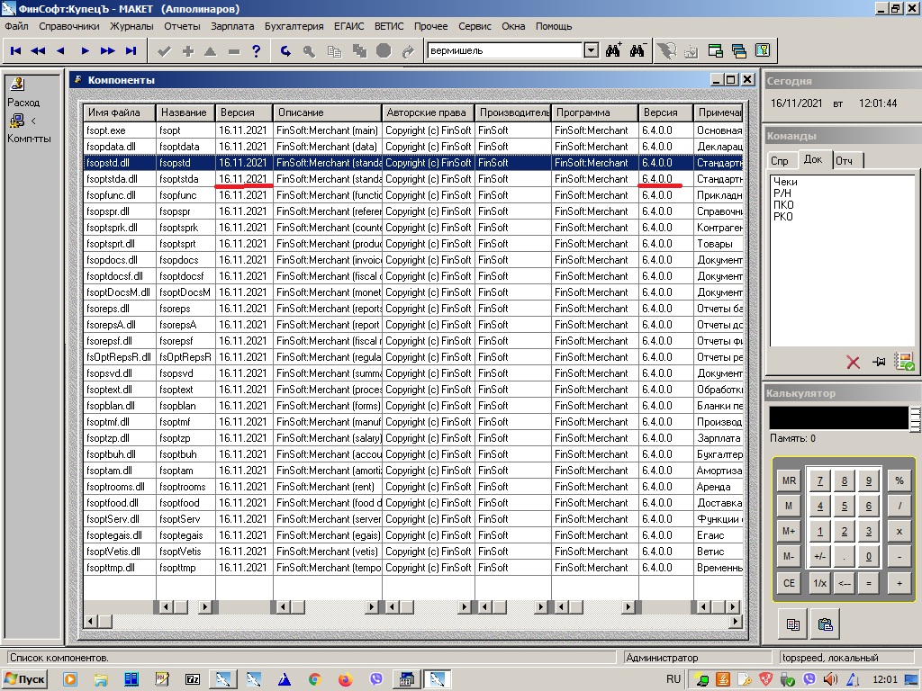This screenshot has height=691, width=922.
Task: Click the paste clipboard icon below calculator
Action: tap(824, 624)
